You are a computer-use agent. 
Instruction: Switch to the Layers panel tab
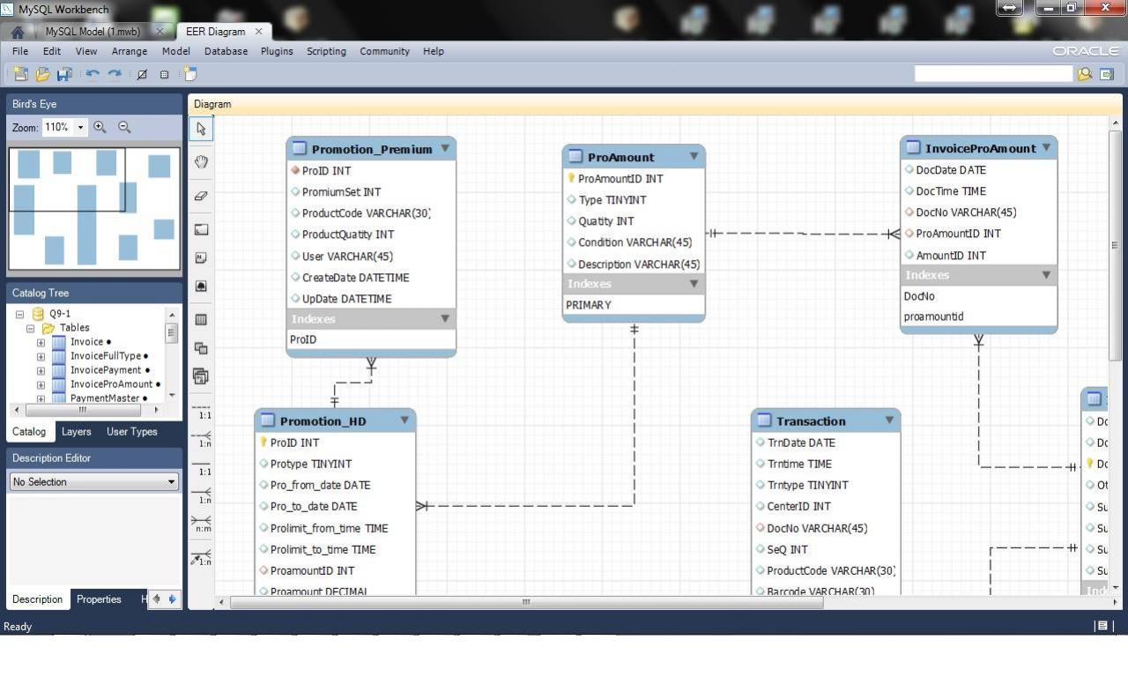76,431
